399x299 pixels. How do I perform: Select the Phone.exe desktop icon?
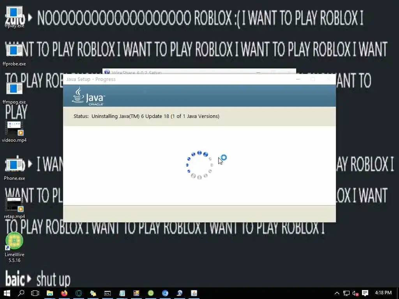pyautogui.click(x=14, y=169)
